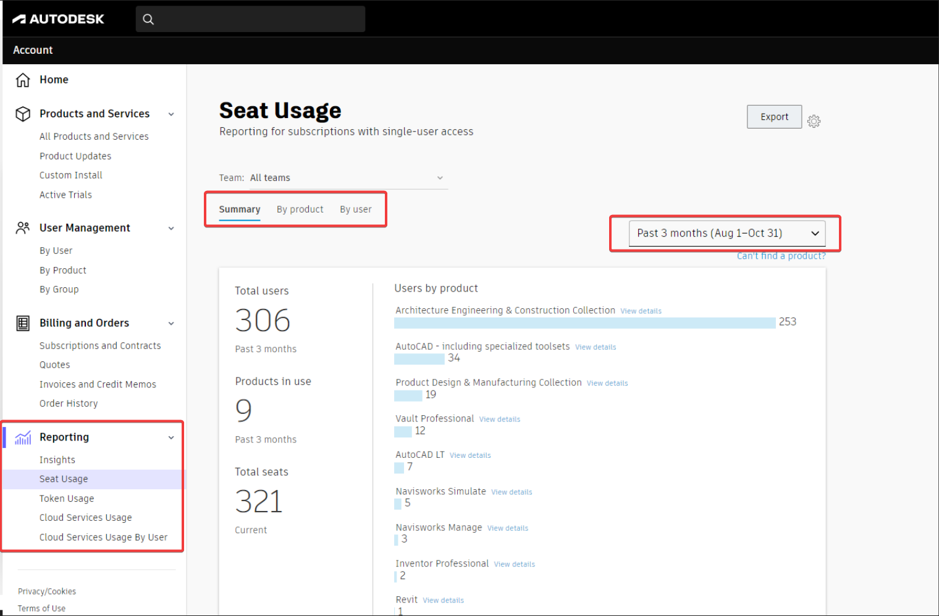Click the Total seats value 321
Screen dimensions: 939x616
tap(259, 502)
